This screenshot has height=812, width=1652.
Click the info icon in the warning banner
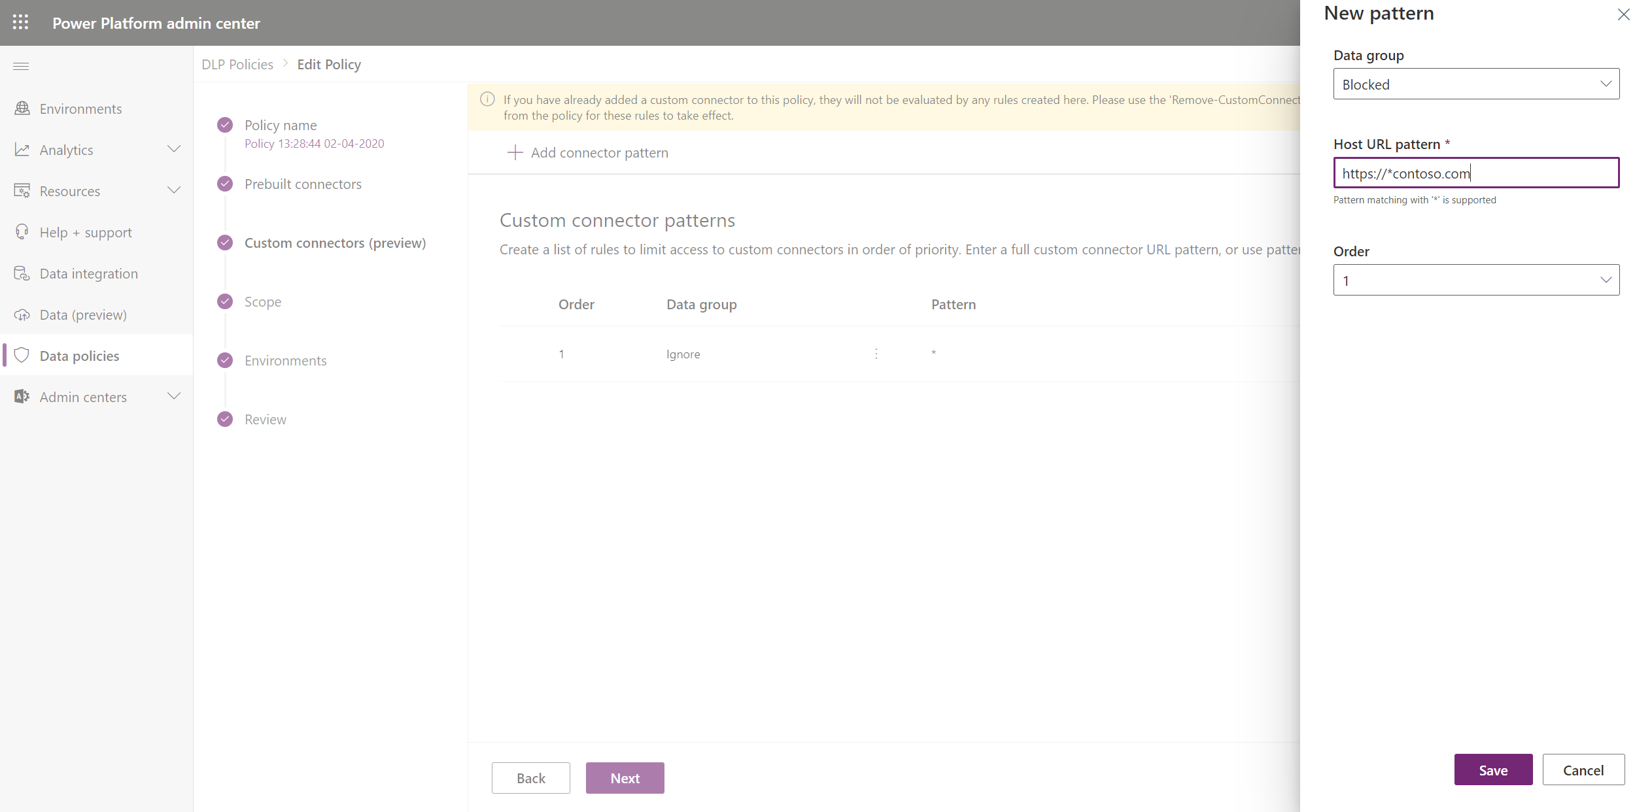point(487,99)
